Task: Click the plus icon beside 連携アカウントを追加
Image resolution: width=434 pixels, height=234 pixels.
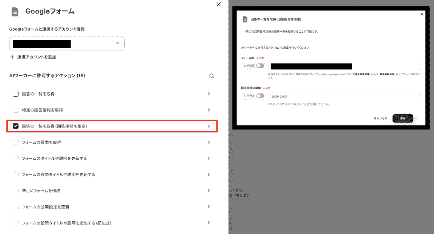Action: click(x=12, y=57)
